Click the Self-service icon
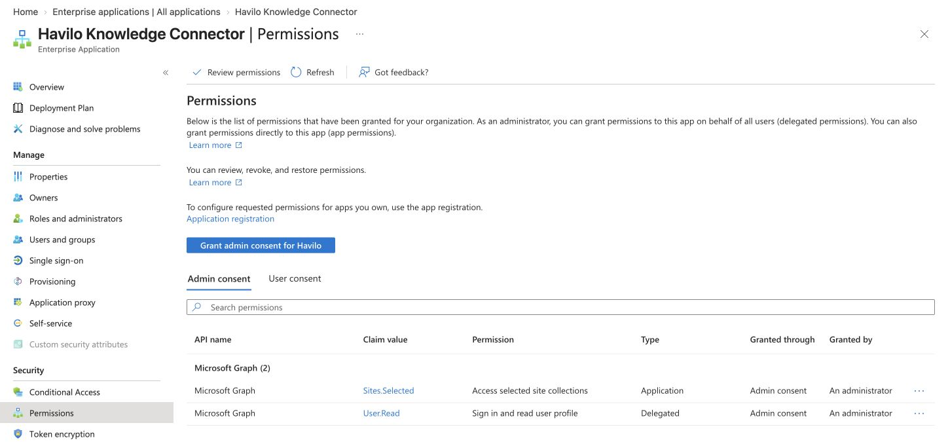Screen dimensions: 948x442 coord(18,323)
